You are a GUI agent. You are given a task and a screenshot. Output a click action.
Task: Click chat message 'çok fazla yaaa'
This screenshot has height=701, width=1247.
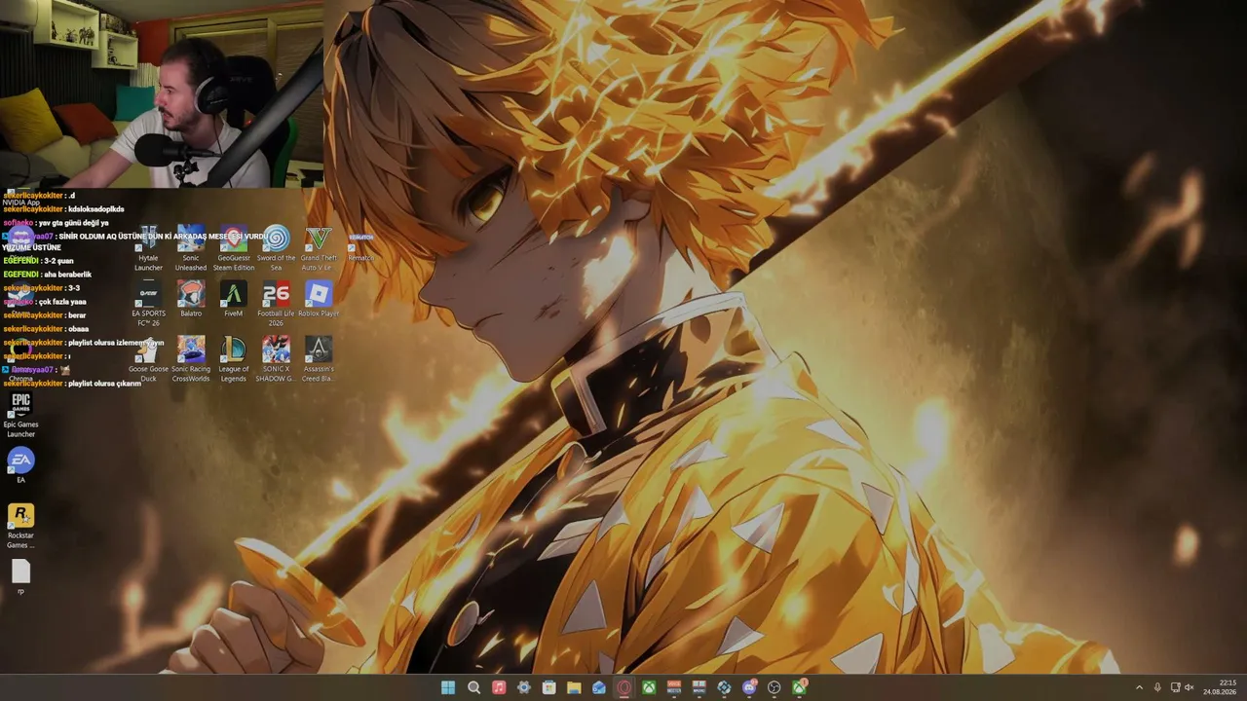click(62, 302)
